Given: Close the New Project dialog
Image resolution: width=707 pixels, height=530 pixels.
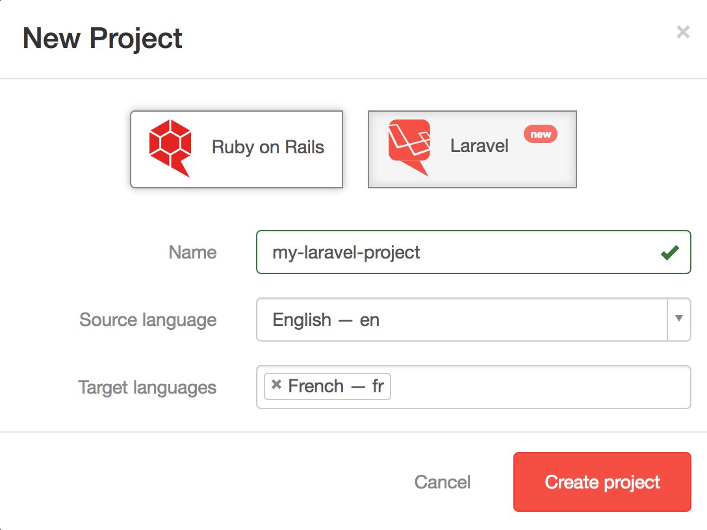Looking at the screenshot, I should pyautogui.click(x=683, y=32).
